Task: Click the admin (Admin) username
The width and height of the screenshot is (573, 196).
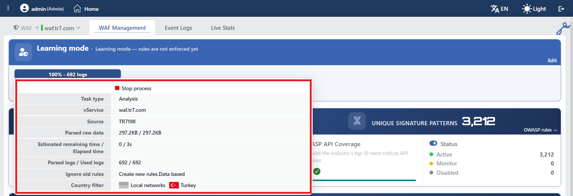Action: (47, 9)
